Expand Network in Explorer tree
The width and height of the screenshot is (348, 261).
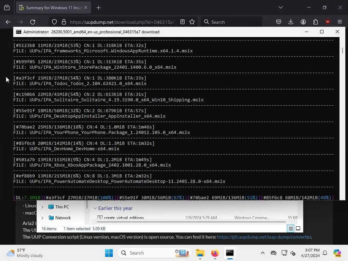(x=42, y=218)
